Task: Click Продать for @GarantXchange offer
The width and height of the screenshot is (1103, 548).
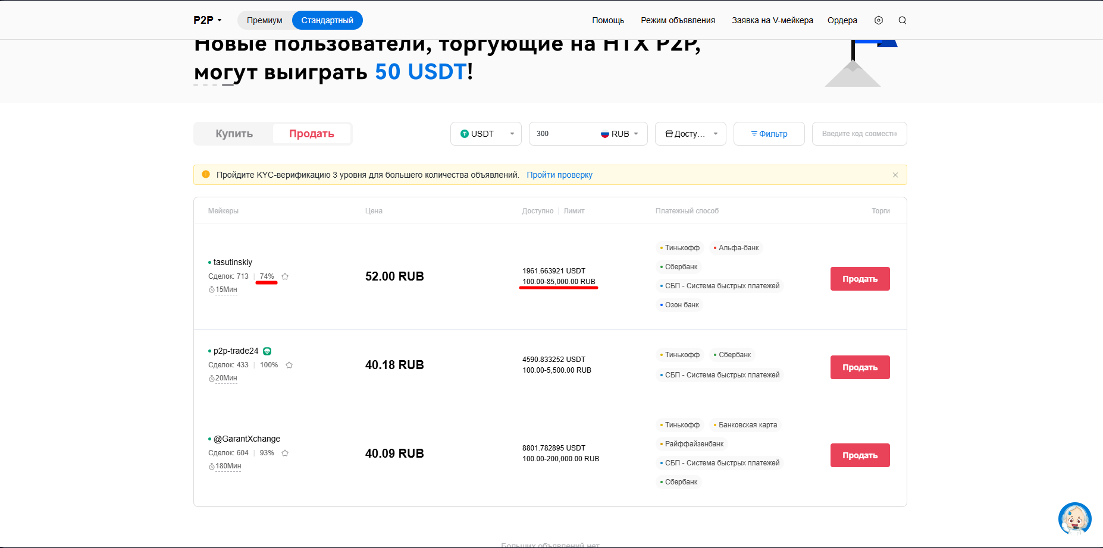Action: tap(860, 455)
